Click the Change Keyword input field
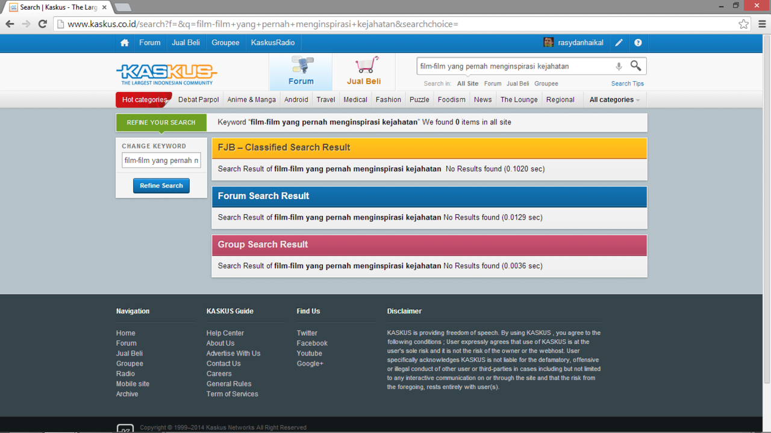This screenshot has height=433, width=771. tap(161, 161)
